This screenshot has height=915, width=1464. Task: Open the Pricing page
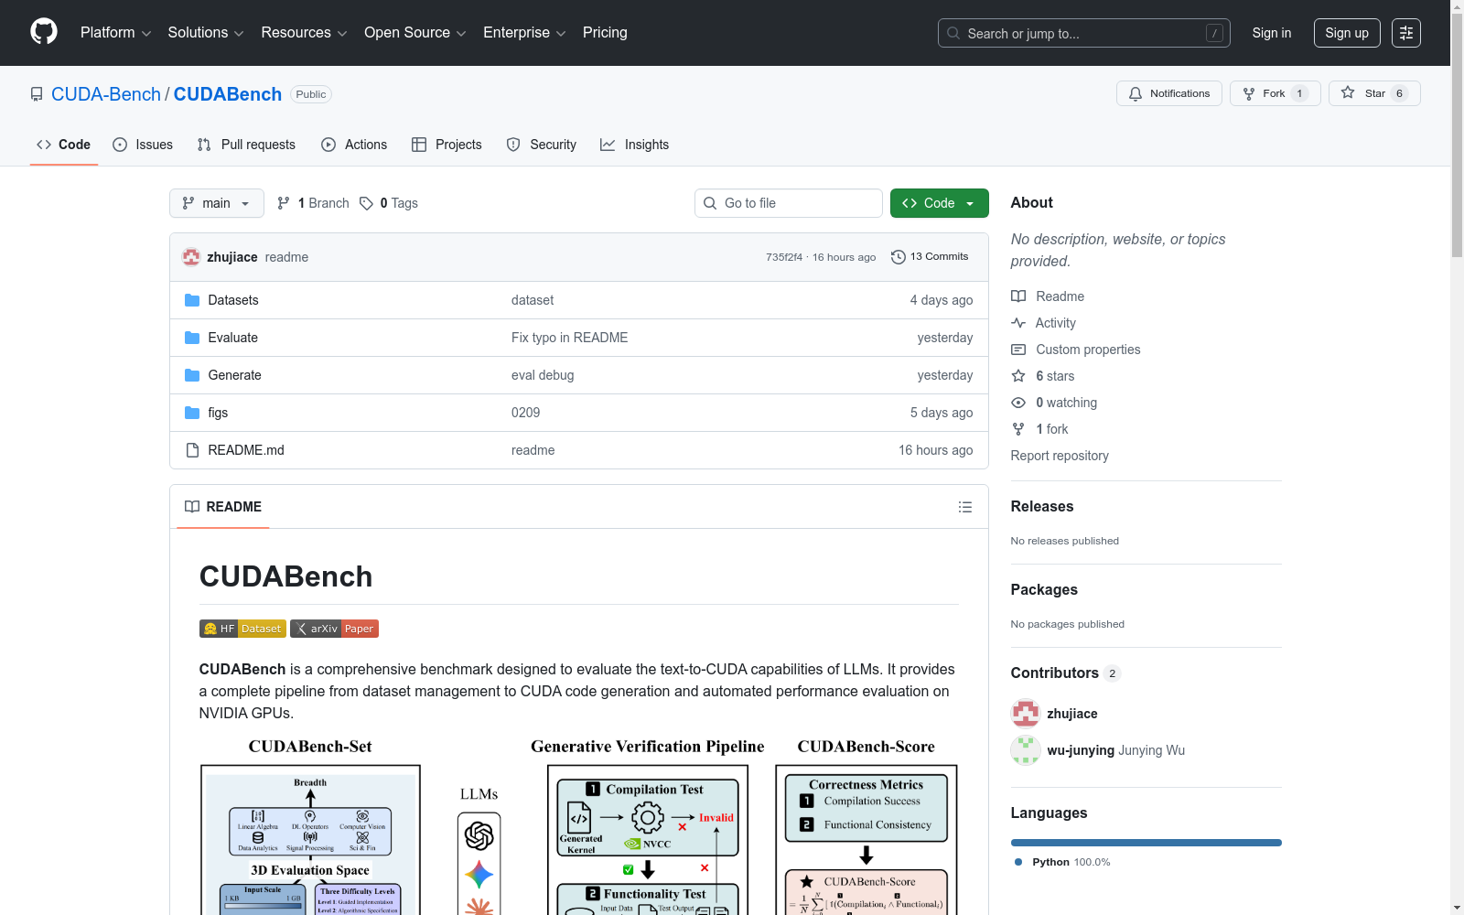point(605,33)
